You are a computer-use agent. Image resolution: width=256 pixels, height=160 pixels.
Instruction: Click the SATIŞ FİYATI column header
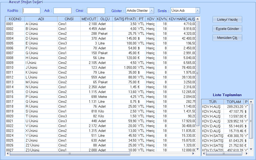point(125,19)
